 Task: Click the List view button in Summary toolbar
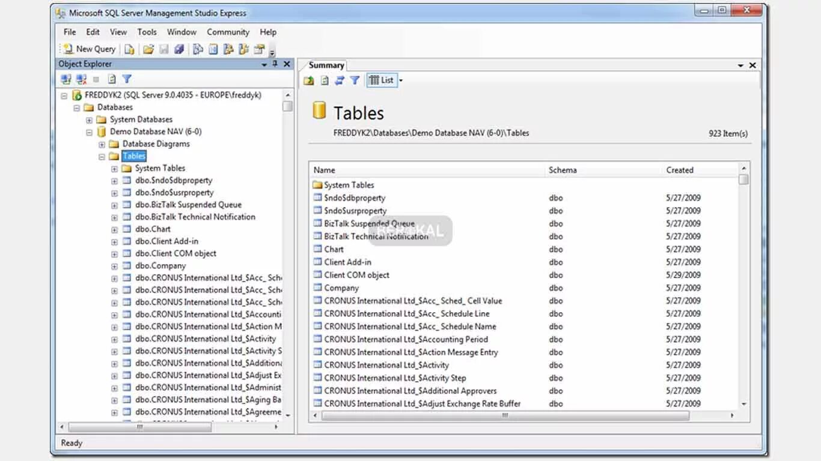pos(381,80)
